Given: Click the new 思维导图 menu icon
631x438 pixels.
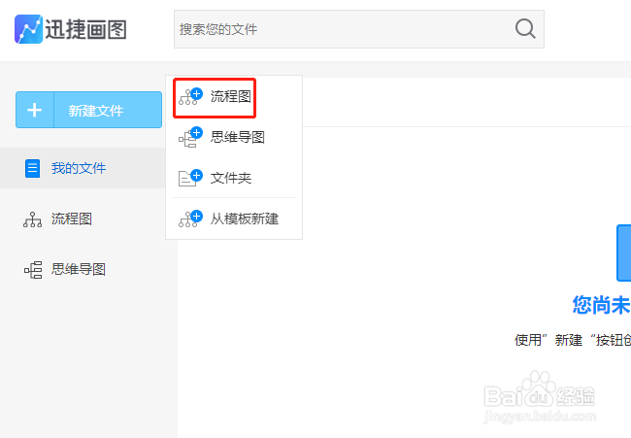Looking at the screenshot, I should pos(190,137).
